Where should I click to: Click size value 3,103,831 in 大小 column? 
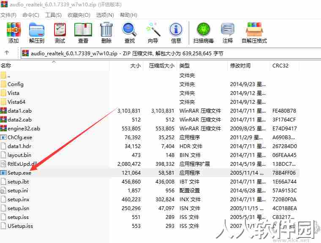129,111
